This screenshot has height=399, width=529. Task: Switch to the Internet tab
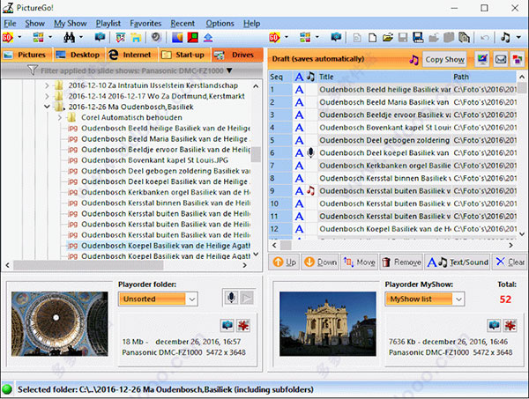click(x=132, y=55)
